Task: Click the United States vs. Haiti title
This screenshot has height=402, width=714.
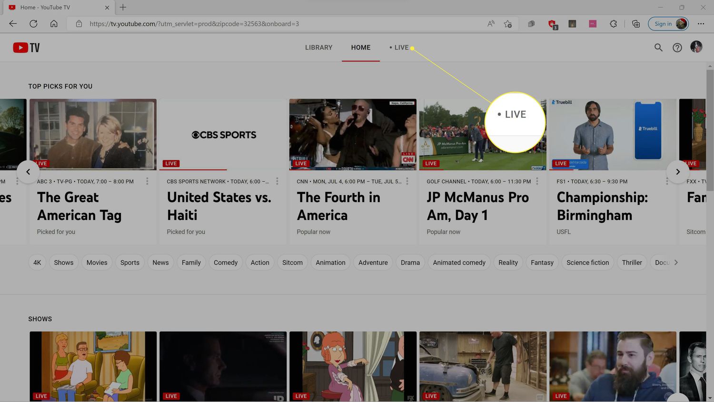Action: tap(219, 206)
